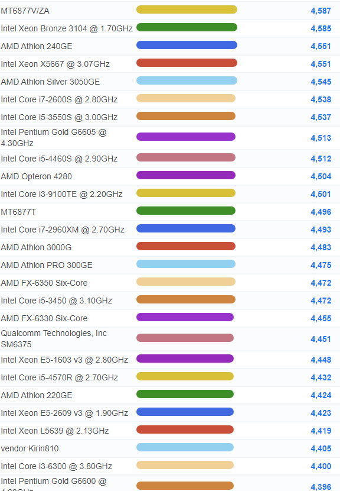This screenshot has height=491, width=340.
Task: Click the 4,472 score for Core i5-3450
Action: (x=321, y=301)
